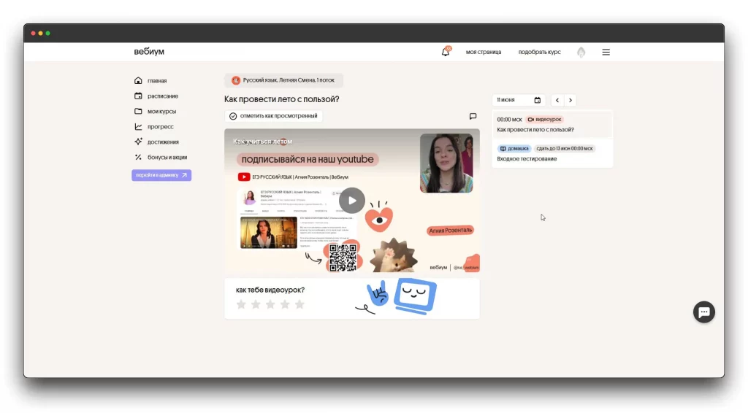Rate the video lesson four stars
The width and height of the screenshot is (748, 413).
click(285, 304)
